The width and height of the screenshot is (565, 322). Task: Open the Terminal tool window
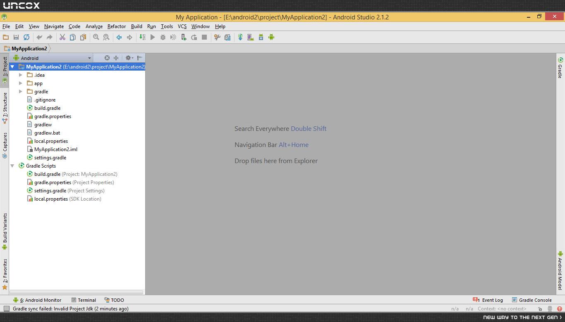pos(84,300)
